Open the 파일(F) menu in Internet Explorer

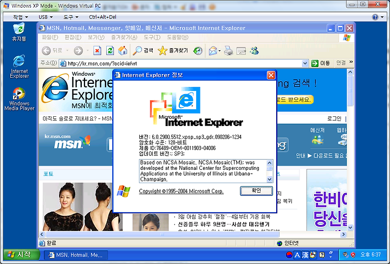[50, 37]
